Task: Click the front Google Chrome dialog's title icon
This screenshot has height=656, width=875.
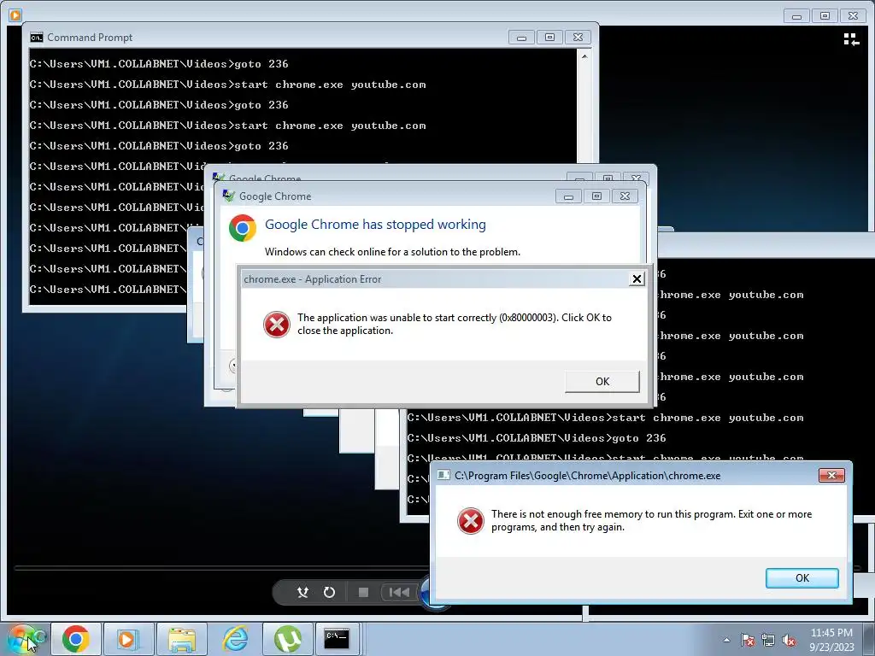Action: (x=229, y=196)
